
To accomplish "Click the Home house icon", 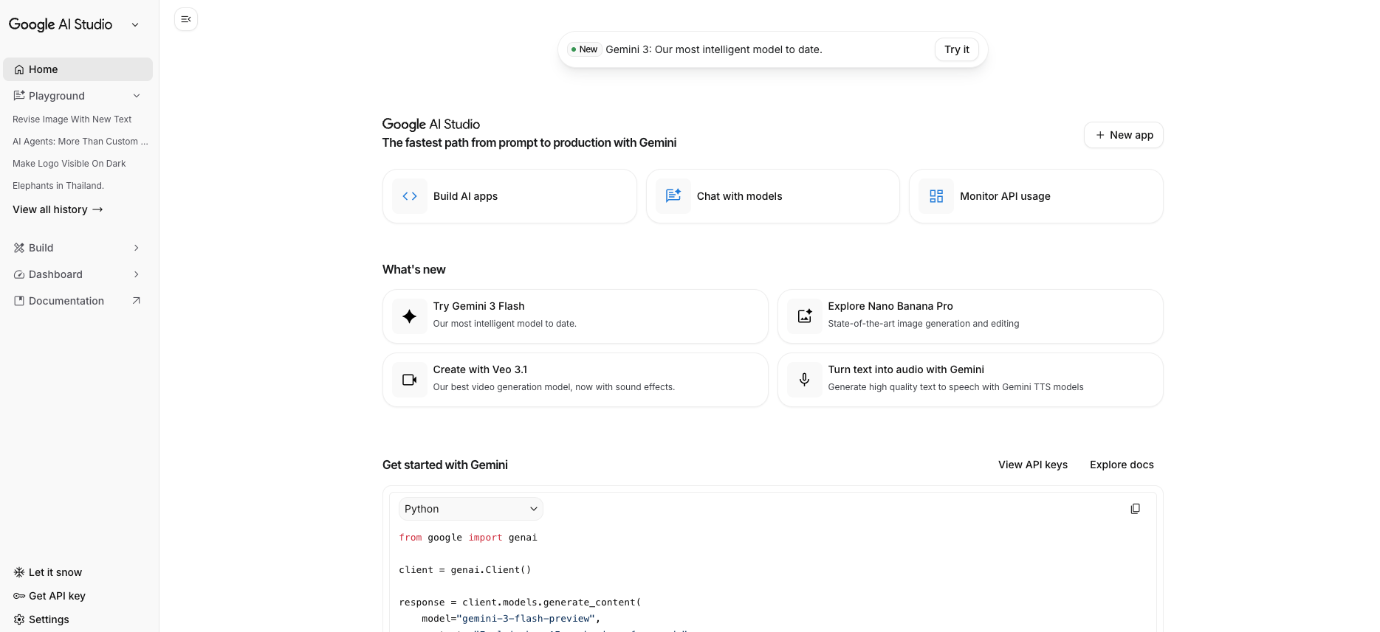I will (19, 69).
